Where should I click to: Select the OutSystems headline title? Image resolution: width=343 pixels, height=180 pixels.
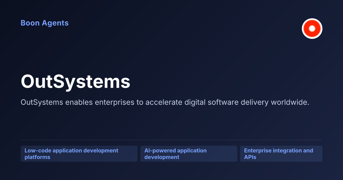tap(75, 82)
